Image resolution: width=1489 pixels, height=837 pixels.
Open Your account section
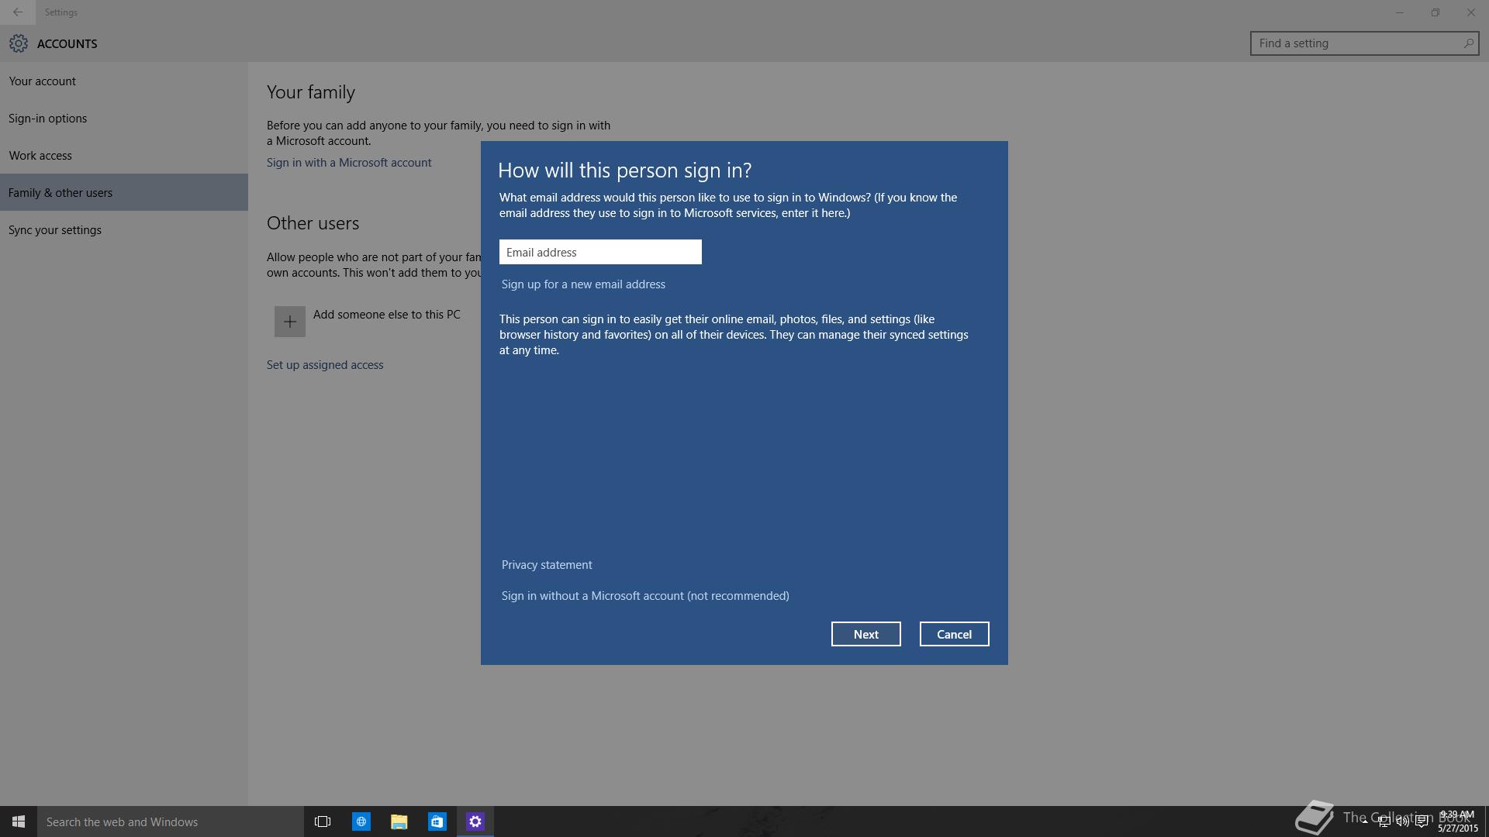pyautogui.click(x=124, y=81)
